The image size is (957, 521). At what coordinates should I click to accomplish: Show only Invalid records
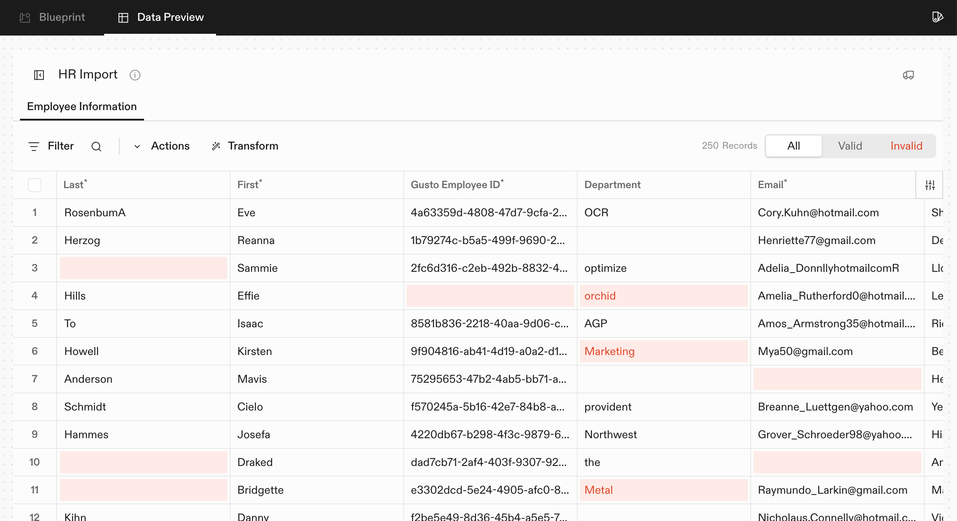click(906, 146)
